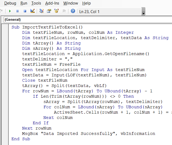Screen dimensions: 172x145
Task: Click the Dim sArray() As String line
Action: tap(51, 48)
